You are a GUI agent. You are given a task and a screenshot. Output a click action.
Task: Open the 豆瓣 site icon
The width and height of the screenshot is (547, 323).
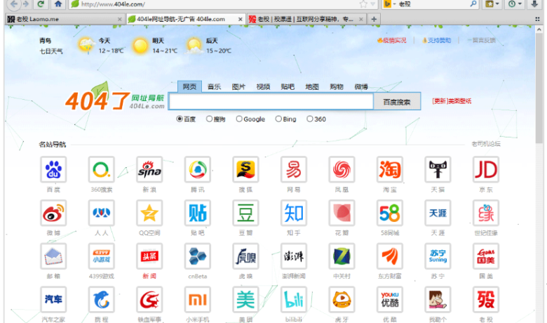point(245,213)
